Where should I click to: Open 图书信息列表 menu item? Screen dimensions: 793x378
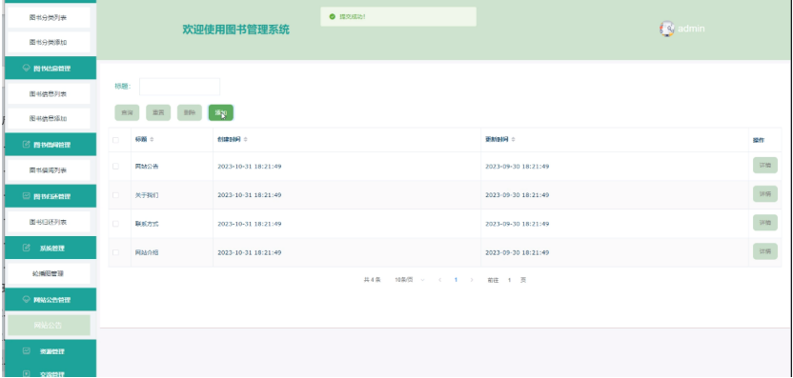[x=49, y=94]
